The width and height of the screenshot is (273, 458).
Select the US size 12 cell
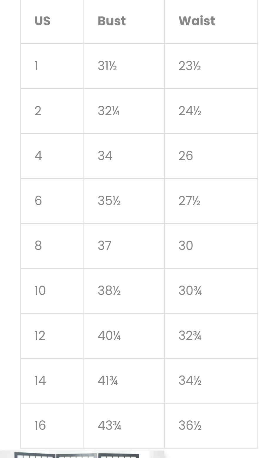coord(40,335)
